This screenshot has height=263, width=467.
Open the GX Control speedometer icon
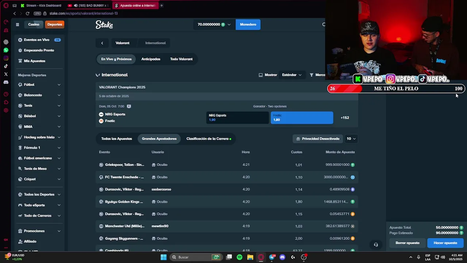click(6, 22)
